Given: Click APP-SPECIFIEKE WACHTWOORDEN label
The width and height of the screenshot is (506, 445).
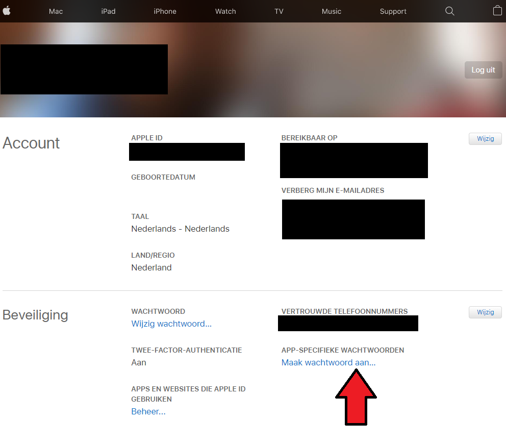Looking at the screenshot, I should 343,350.
